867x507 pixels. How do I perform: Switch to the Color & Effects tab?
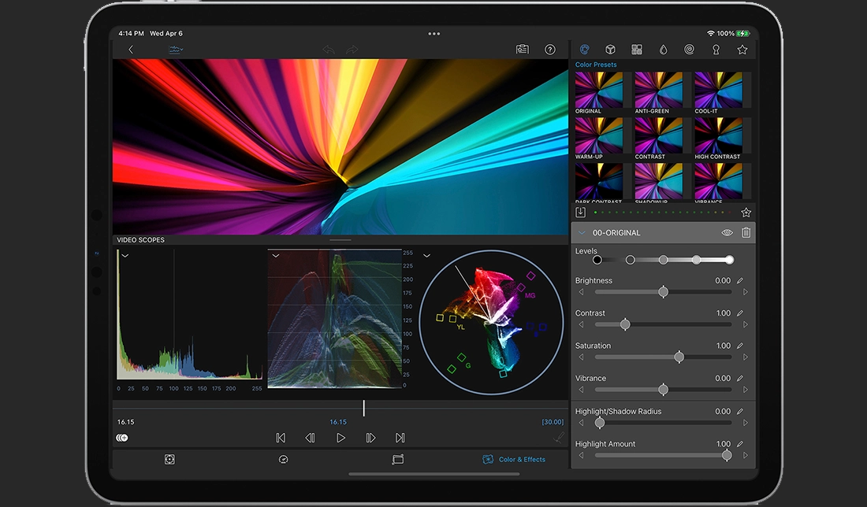coord(514,459)
